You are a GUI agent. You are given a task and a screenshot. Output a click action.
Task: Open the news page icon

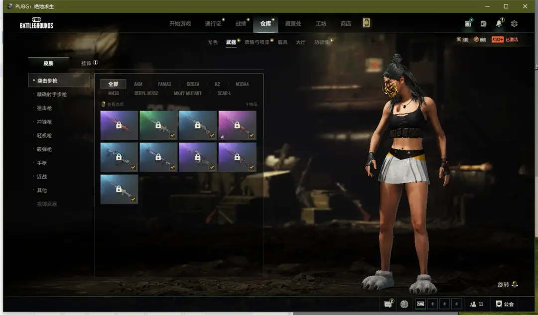(x=483, y=24)
